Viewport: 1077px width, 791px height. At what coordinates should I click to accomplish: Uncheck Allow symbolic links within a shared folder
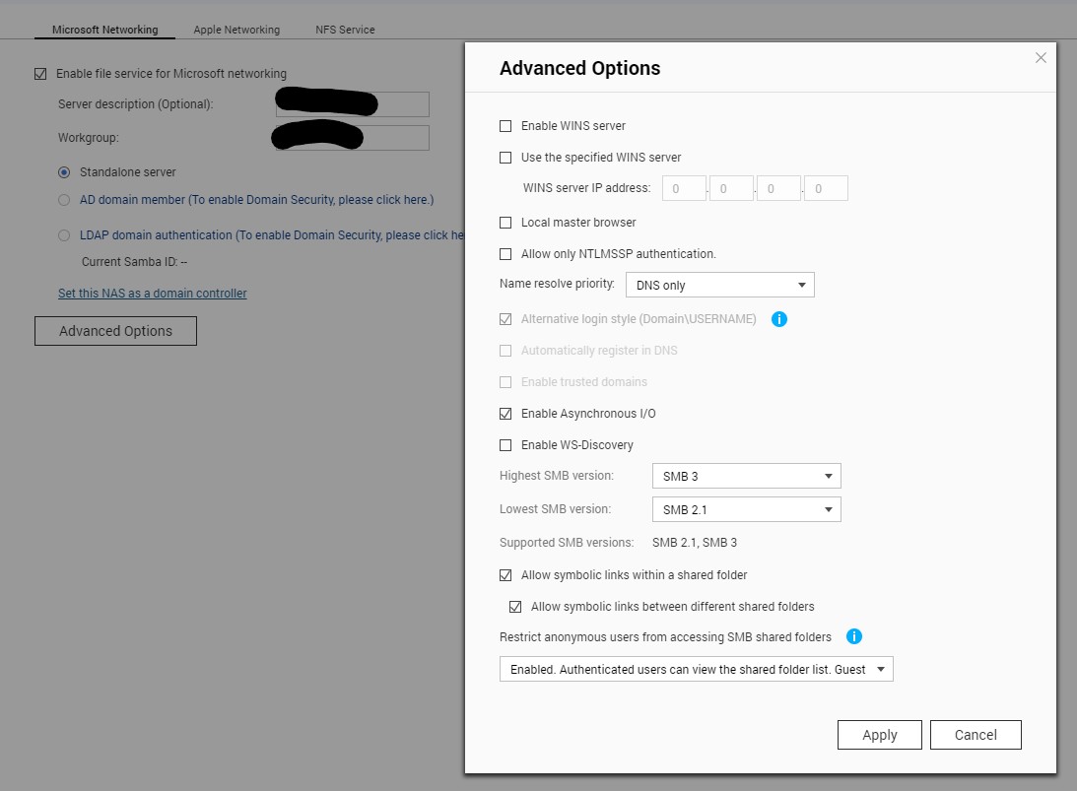[505, 575]
